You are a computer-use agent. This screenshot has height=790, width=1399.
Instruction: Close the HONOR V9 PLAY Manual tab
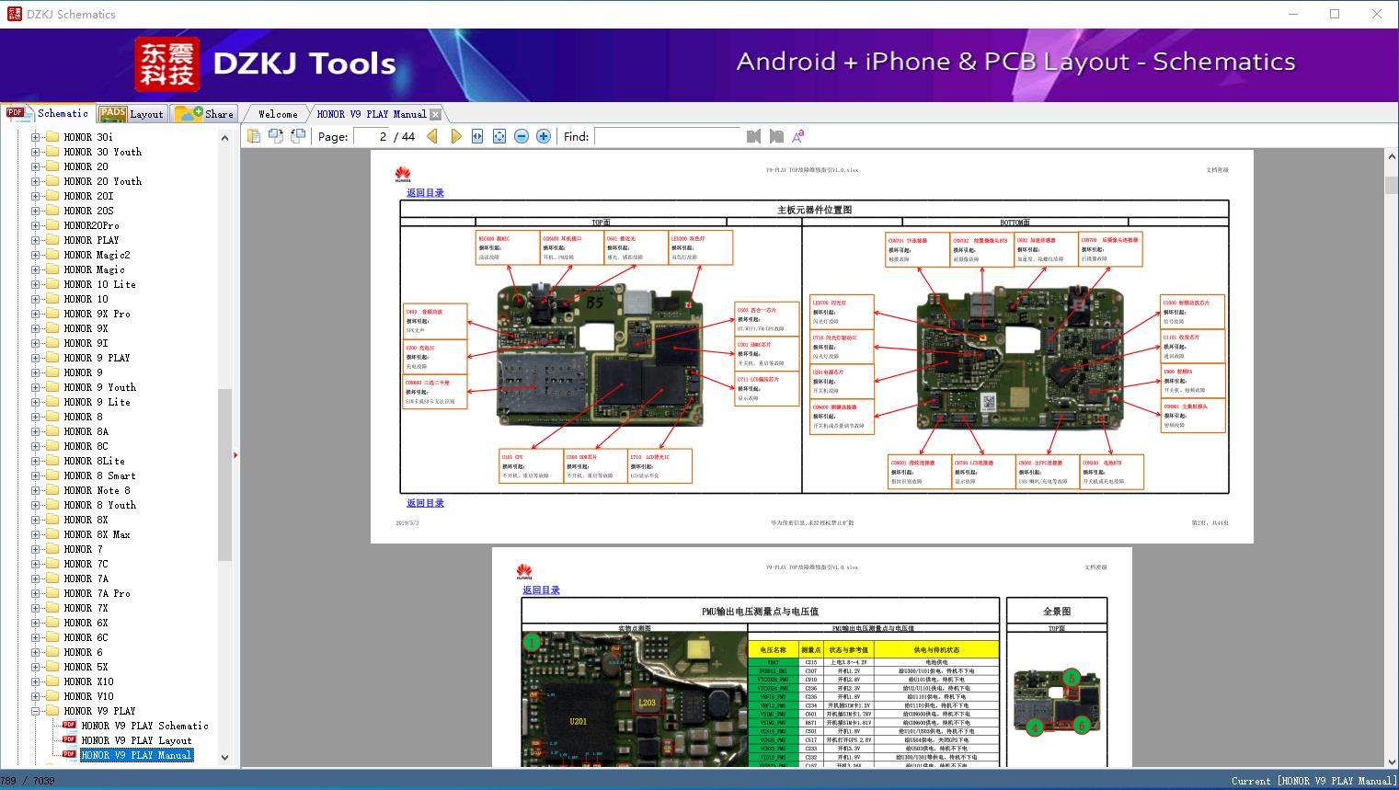pos(436,115)
